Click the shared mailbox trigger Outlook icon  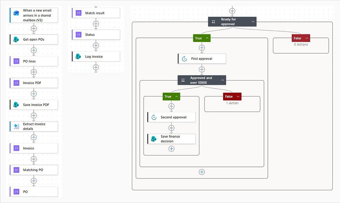click(x=16, y=13)
